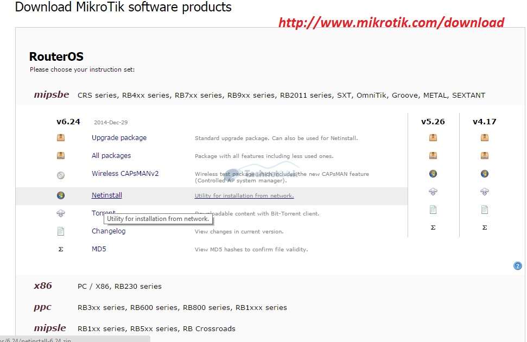527x342 pixels.
Task: Click the v4.17 Netinstall Windows icon
Action: tap(484, 174)
